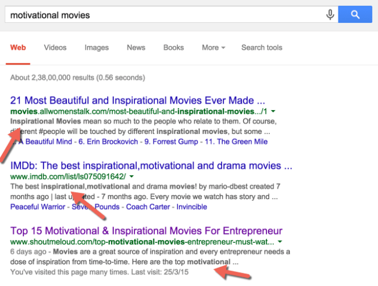Screen dimensions: 378x286
Task: Open the 9. Forrest Gump sitelink
Action: [171, 142]
